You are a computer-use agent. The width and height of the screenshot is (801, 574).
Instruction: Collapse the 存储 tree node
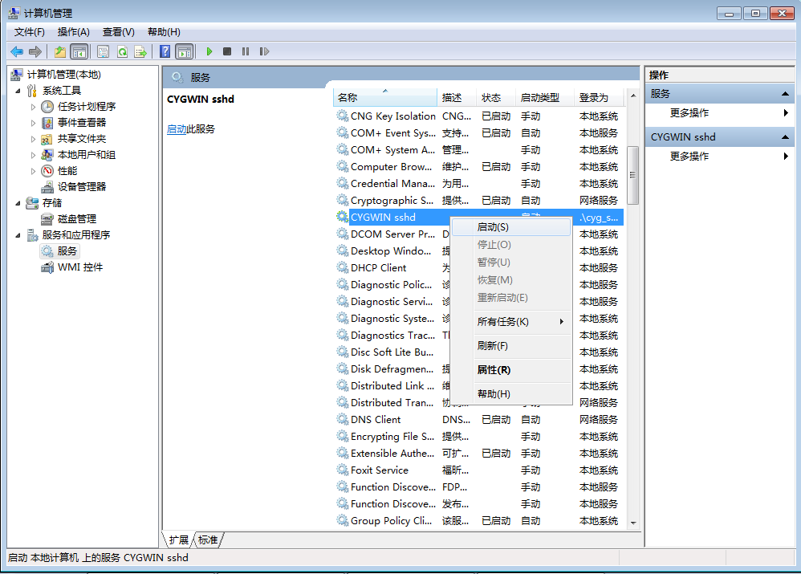pos(18,203)
